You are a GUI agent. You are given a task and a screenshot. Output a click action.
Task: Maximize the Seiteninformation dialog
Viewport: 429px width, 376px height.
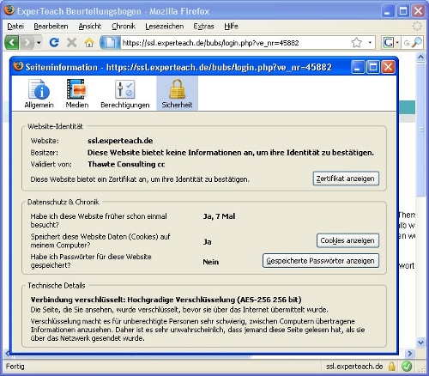373,67
